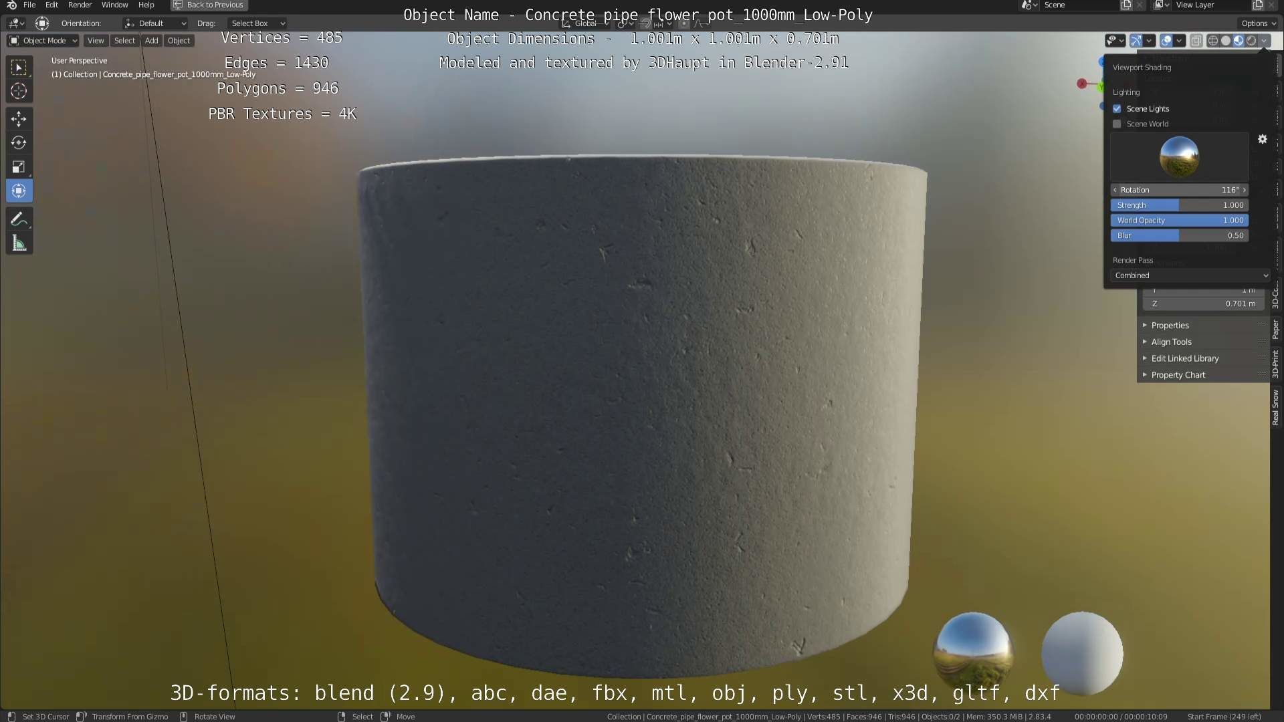
Task: Switch to the Real Snow sidebar tab
Action: pos(1276,407)
